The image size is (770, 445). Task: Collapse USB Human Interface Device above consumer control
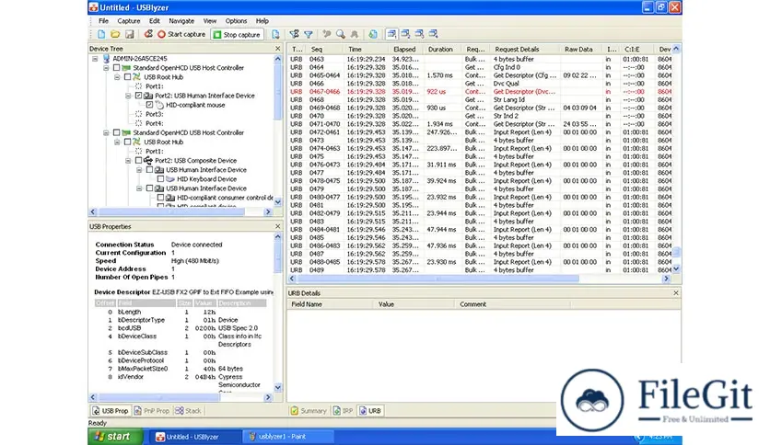click(x=139, y=188)
